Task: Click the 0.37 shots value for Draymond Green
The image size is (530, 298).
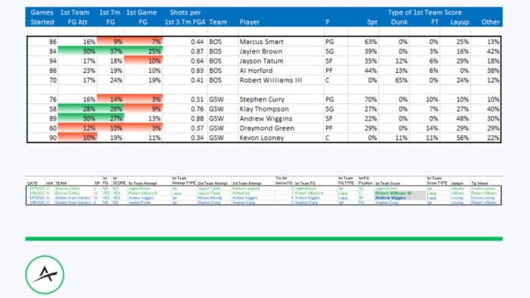Action: click(197, 128)
